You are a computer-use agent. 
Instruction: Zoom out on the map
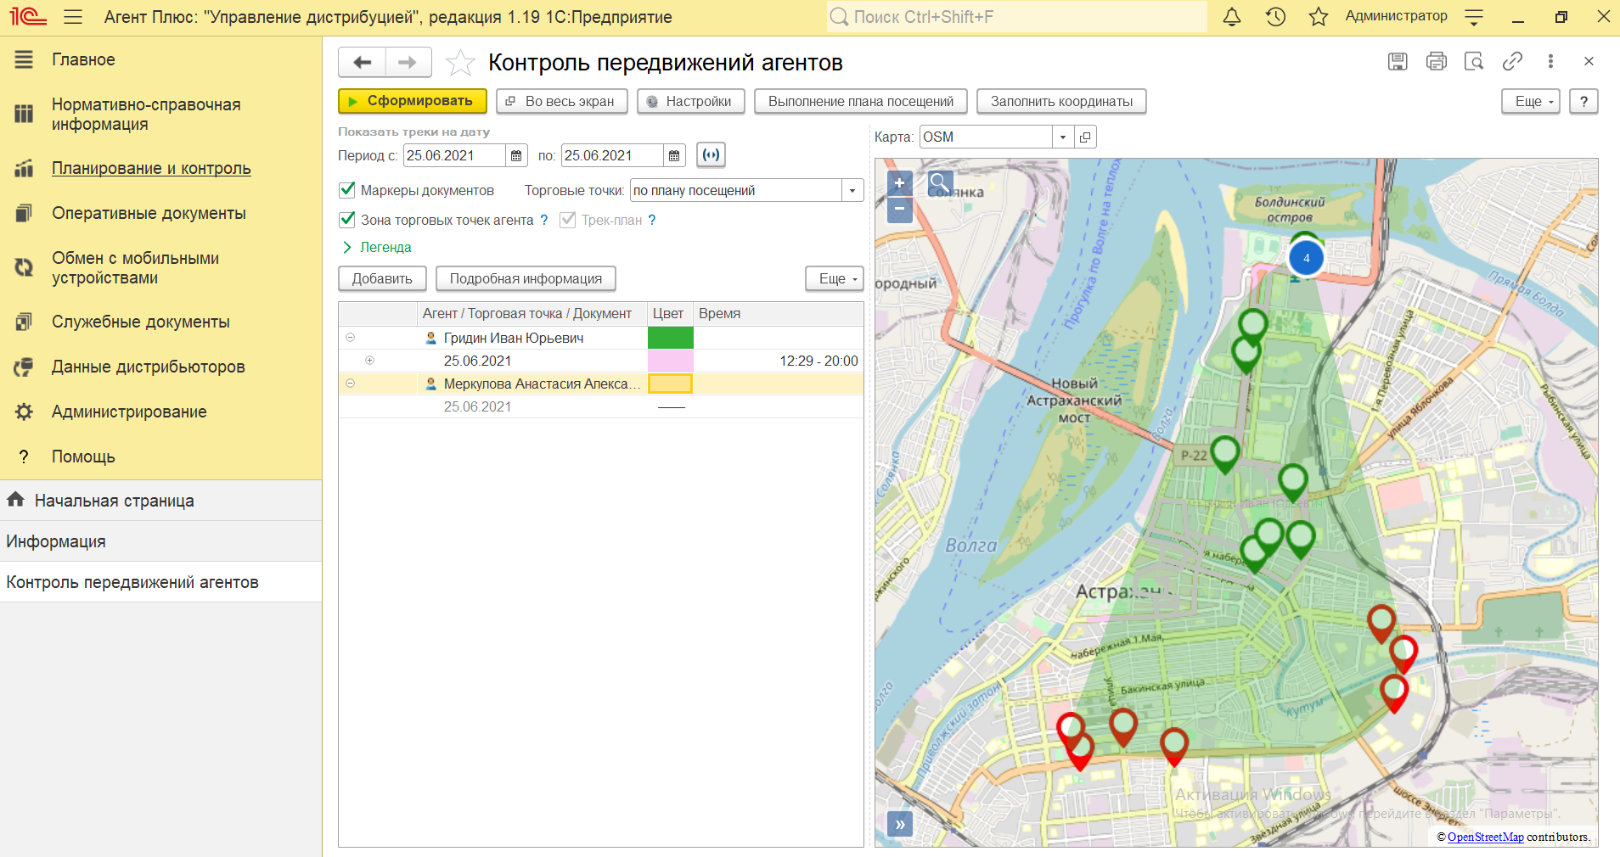coord(899,210)
